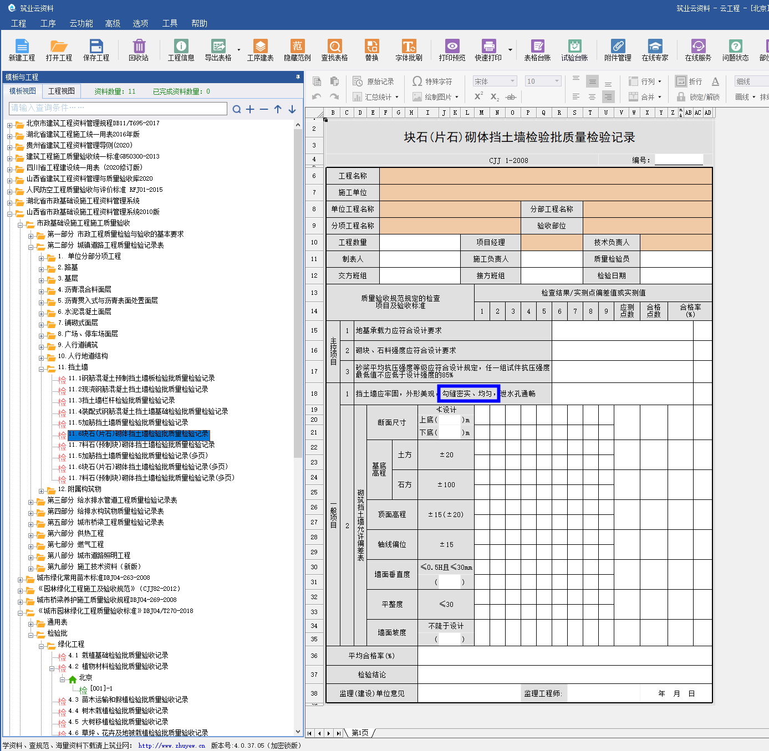This screenshot has height=751, width=769.
Task: Contact 在线专家 online expert
Action: click(x=655, y=50)
